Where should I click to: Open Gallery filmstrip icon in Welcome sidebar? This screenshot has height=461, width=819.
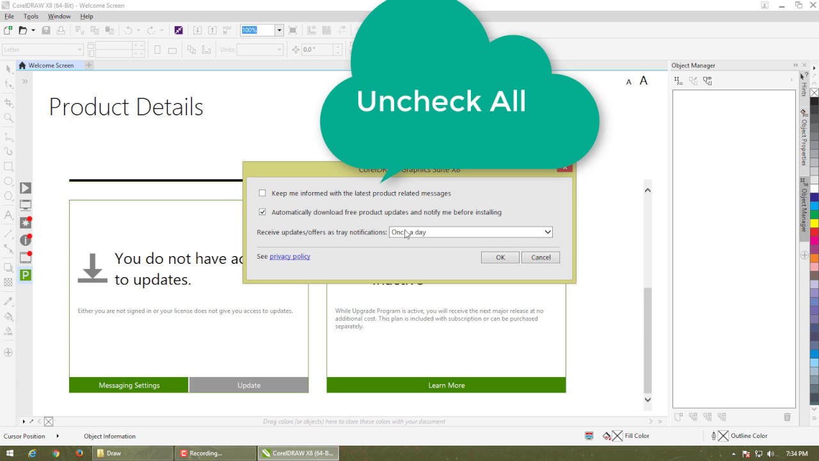tap(26, 258)
